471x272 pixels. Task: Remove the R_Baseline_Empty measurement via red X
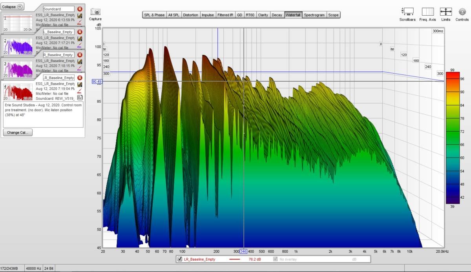coord(80,55)
